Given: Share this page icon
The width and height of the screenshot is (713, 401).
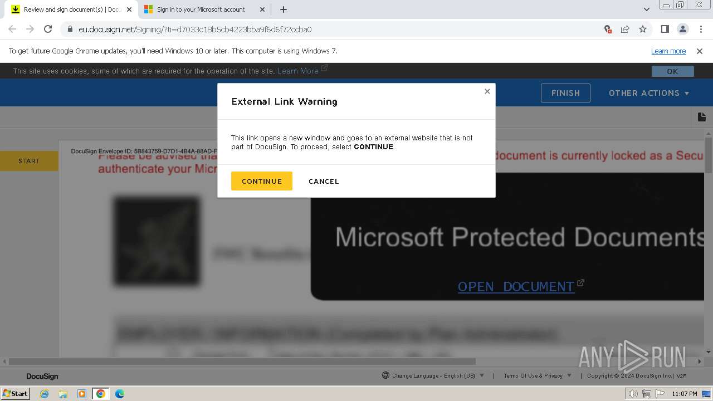Looking at the screenshot, I should (x=625, y=30).
